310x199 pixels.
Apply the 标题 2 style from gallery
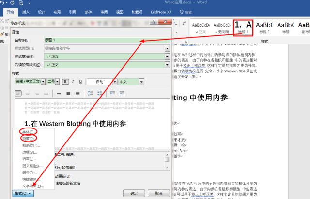click(264, 28)
